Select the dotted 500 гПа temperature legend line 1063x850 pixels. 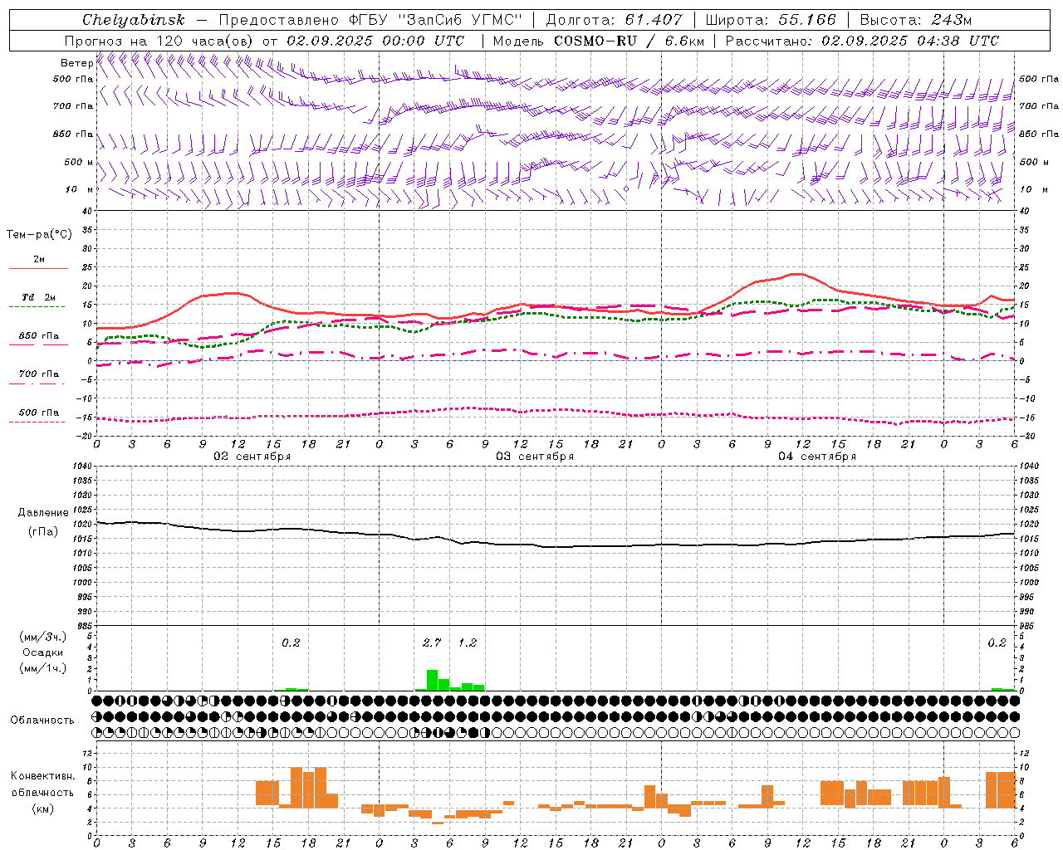coord(38,423)
